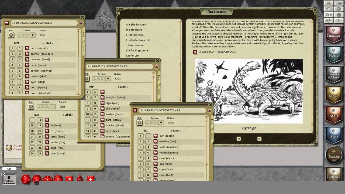Click the 'cera - (horn)' row text

(x=38, y=65)
